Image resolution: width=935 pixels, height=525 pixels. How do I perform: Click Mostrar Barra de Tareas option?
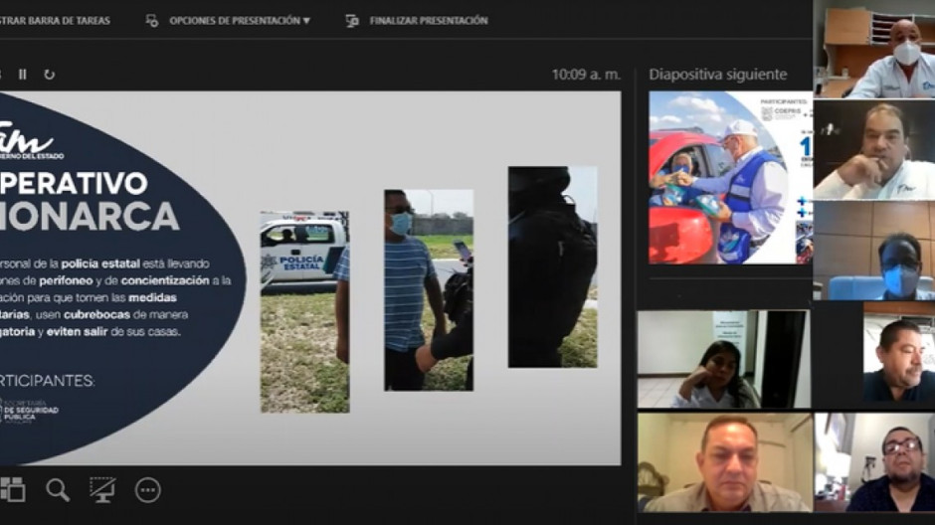pyautogui.click(x=55, y=20)
